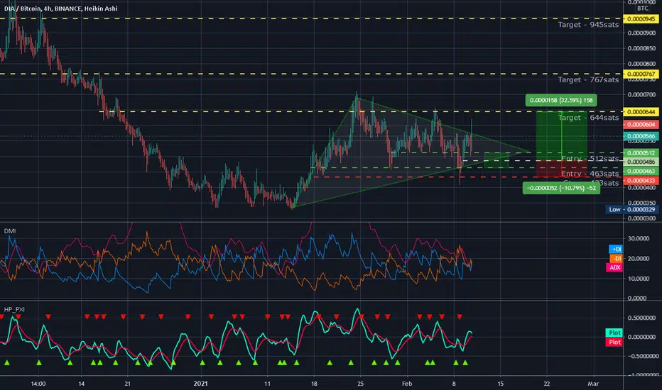Viewport: 662px width, 390px height.
Task: Click the blue +DI indicator label
Action: tap(616, 249)
